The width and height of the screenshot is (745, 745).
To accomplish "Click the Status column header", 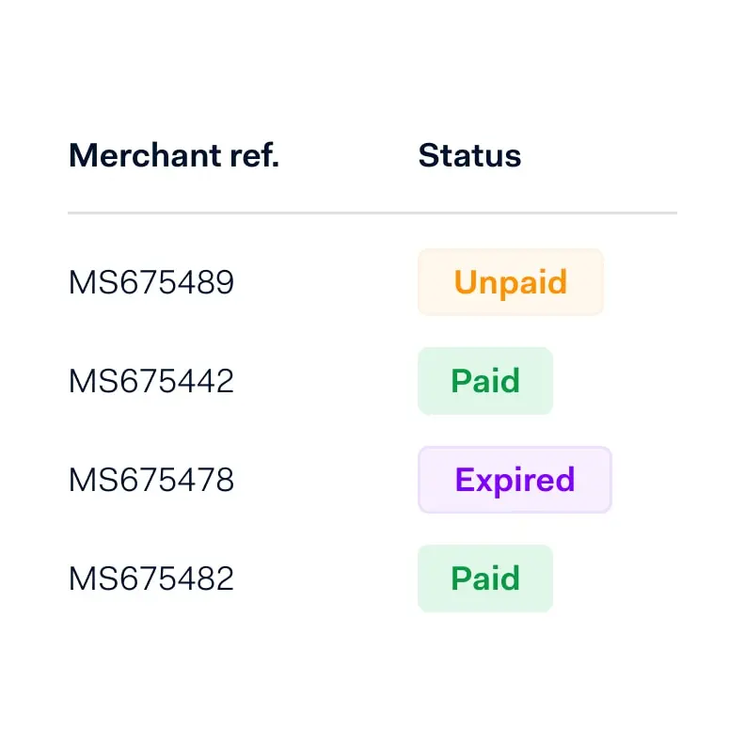I will point(469,155).
